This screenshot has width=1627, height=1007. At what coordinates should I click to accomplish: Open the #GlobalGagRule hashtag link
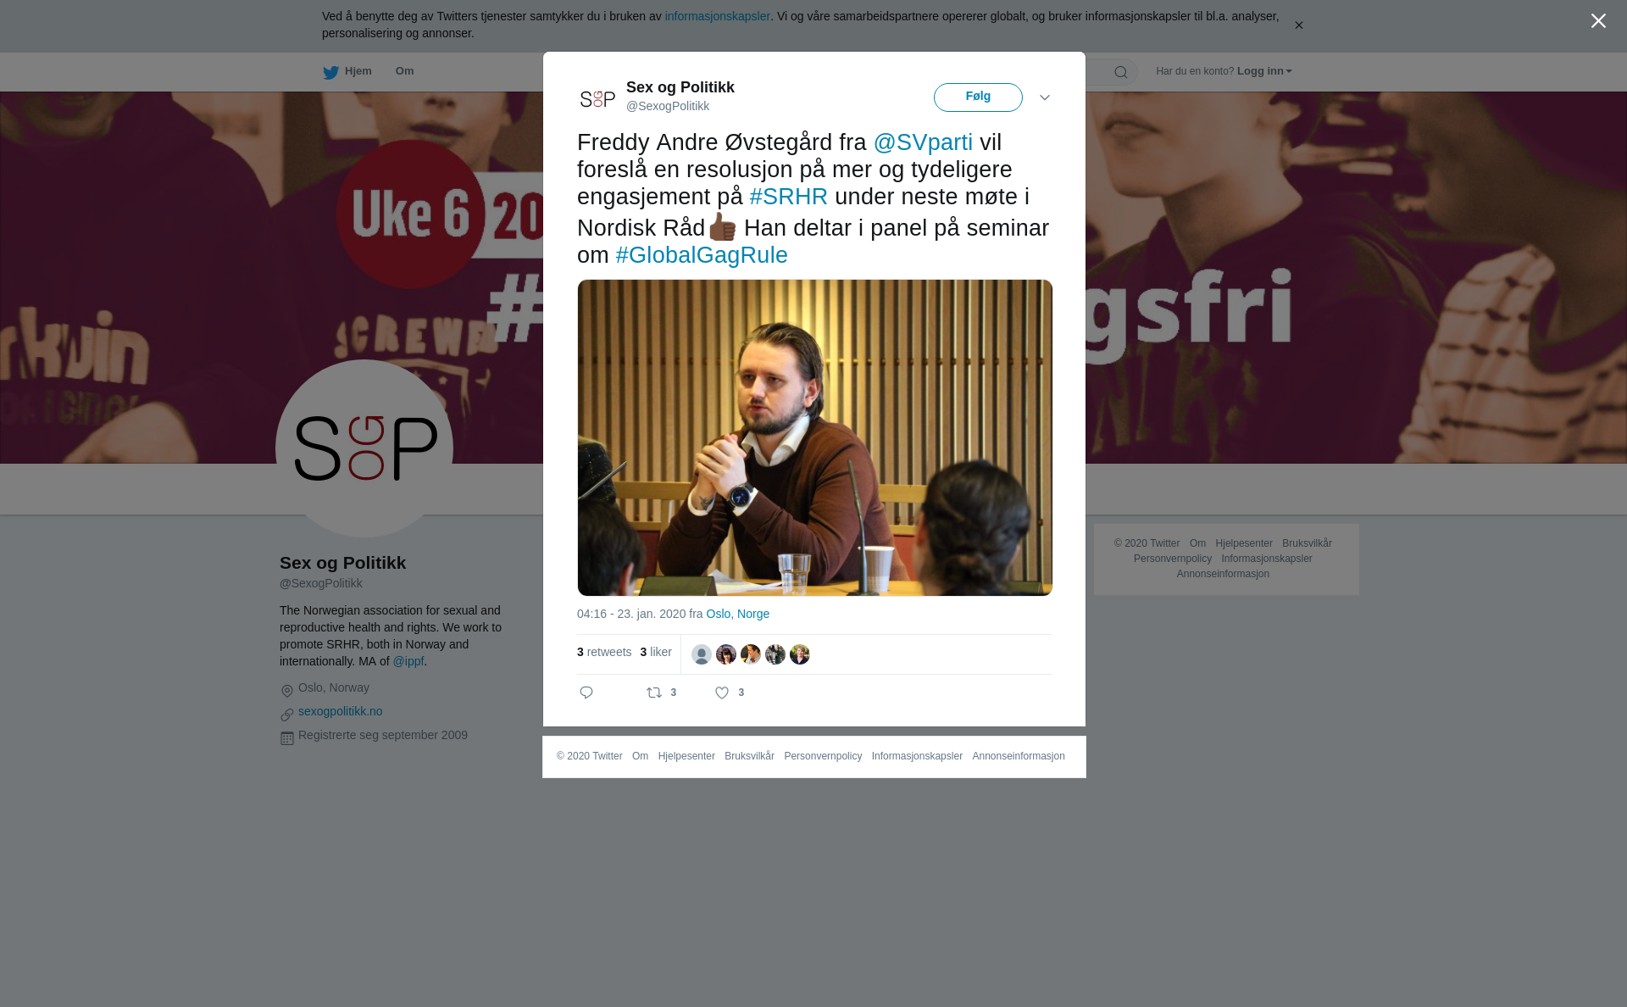(702, 255)
